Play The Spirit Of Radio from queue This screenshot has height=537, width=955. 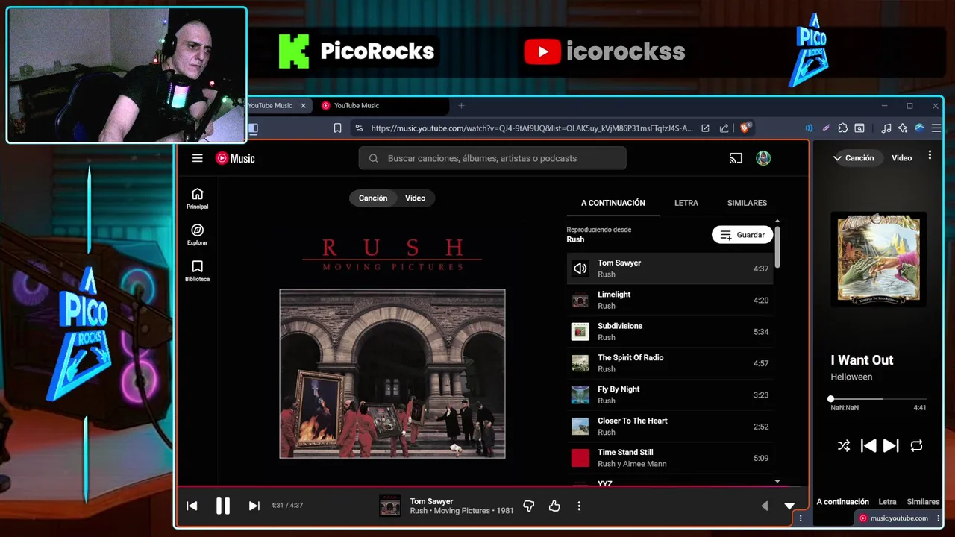tap(670, 363)
